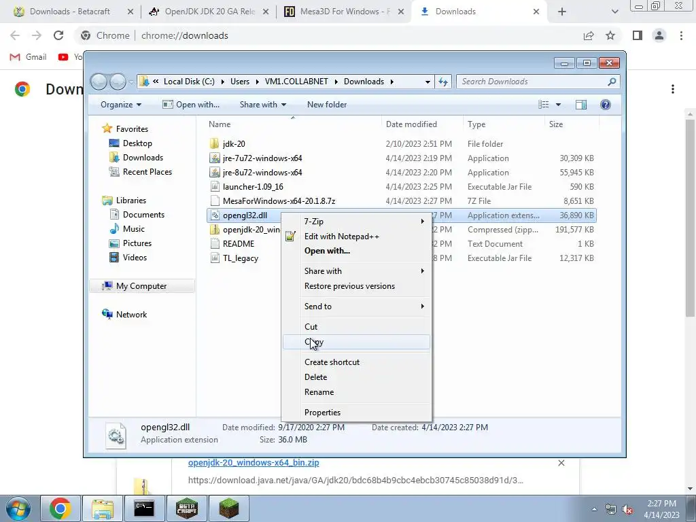Open a new Chrome tab with plus
Screen dimensions: 696x522
(x=562, y=12)
